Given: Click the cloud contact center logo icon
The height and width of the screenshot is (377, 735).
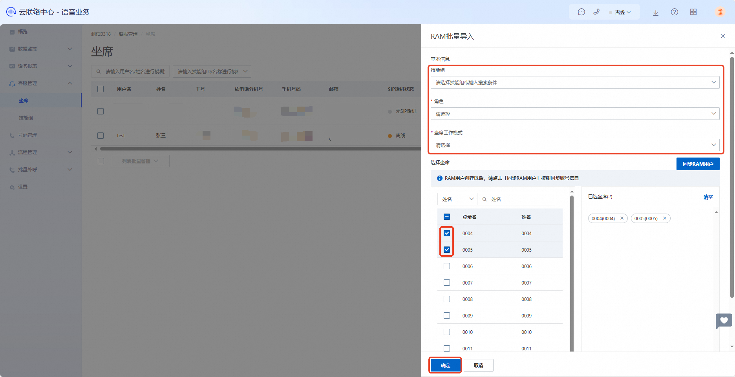Looking at the screenshot, I should (x=11, y=12).
